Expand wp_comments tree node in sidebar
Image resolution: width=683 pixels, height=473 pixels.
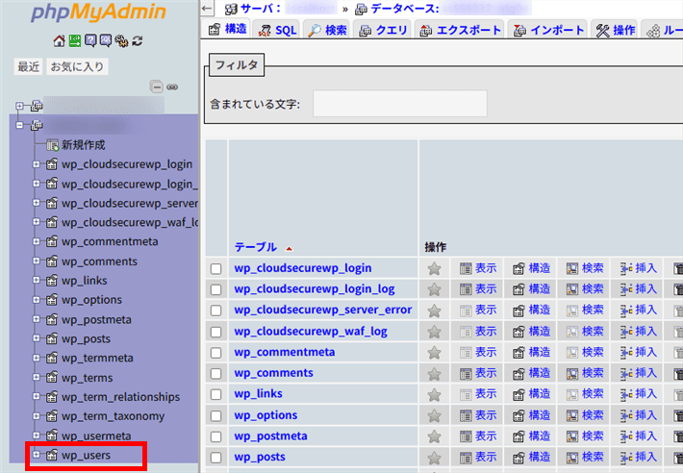(37, 261)
